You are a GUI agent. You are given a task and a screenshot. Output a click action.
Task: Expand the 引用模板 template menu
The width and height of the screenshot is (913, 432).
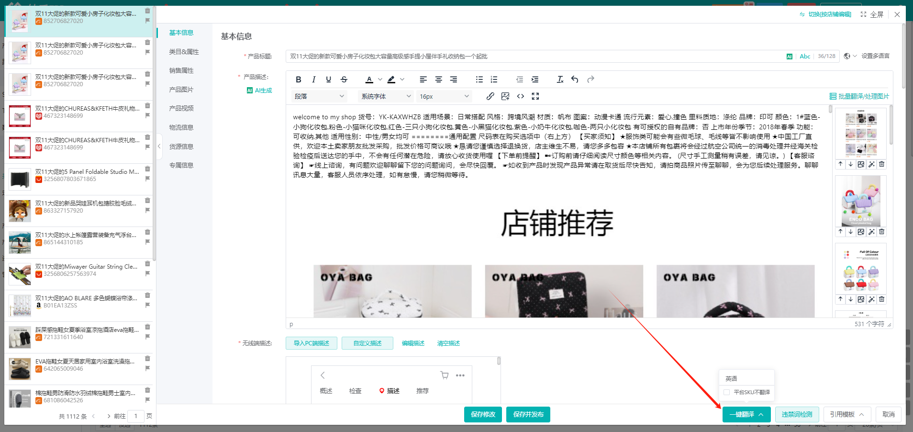[x=846, y=414]
